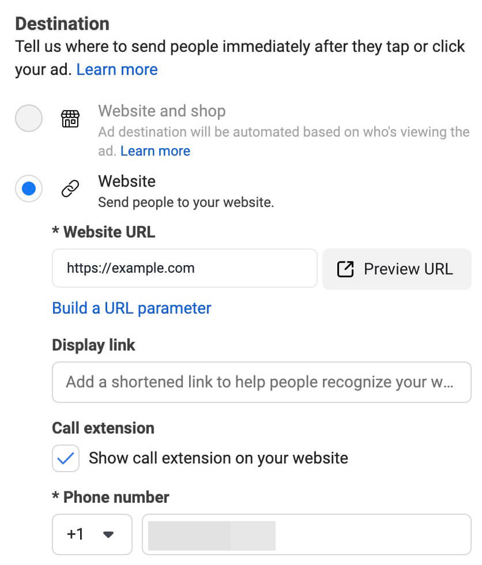Select the Website radio button
This screenshot has height=565, width=482.
click(28, 189)
